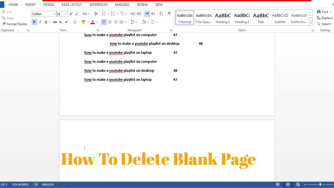Expand Font dialog launcher
This screenshot has width=334, height=188.
[x=98, y=30]
